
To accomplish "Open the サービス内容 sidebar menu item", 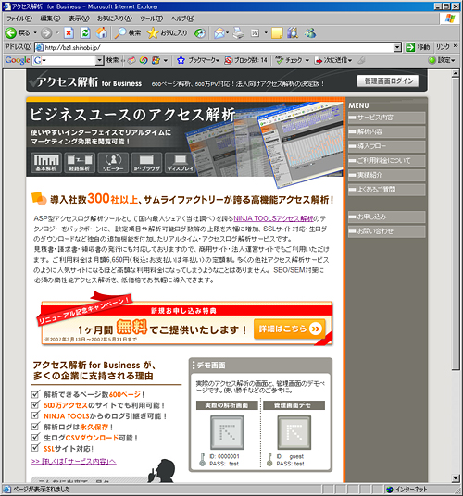I will (386, 118).
